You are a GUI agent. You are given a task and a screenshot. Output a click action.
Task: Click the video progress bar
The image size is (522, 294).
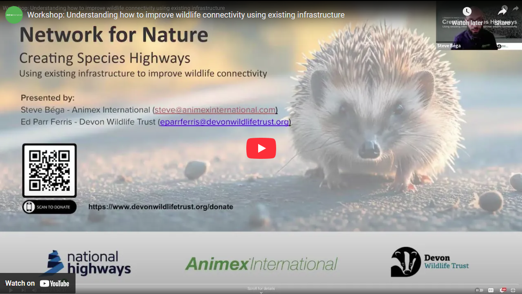[x=261, y=285]
